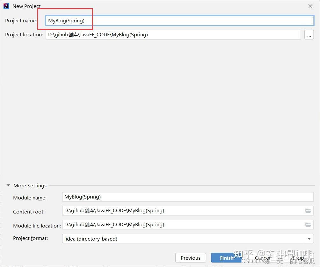
Task: Click the Cancel button
Action: pyautogui.click(x=262, y=257)
